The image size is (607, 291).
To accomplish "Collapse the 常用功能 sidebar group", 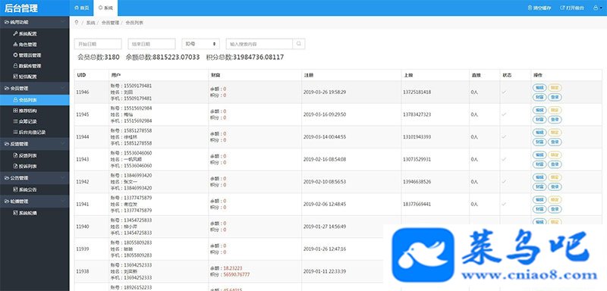I will (x=34, y=22).
